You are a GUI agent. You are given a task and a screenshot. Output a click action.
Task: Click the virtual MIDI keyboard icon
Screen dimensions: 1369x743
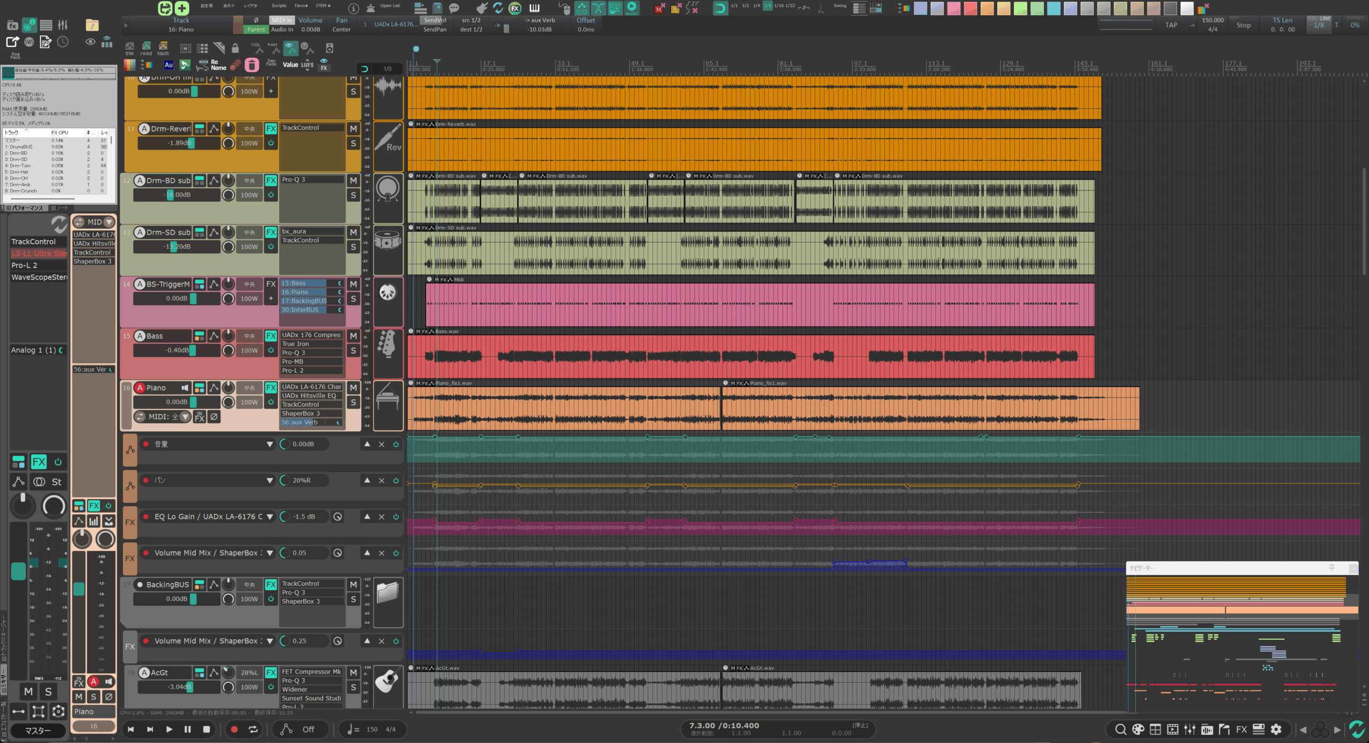(534, 8)
